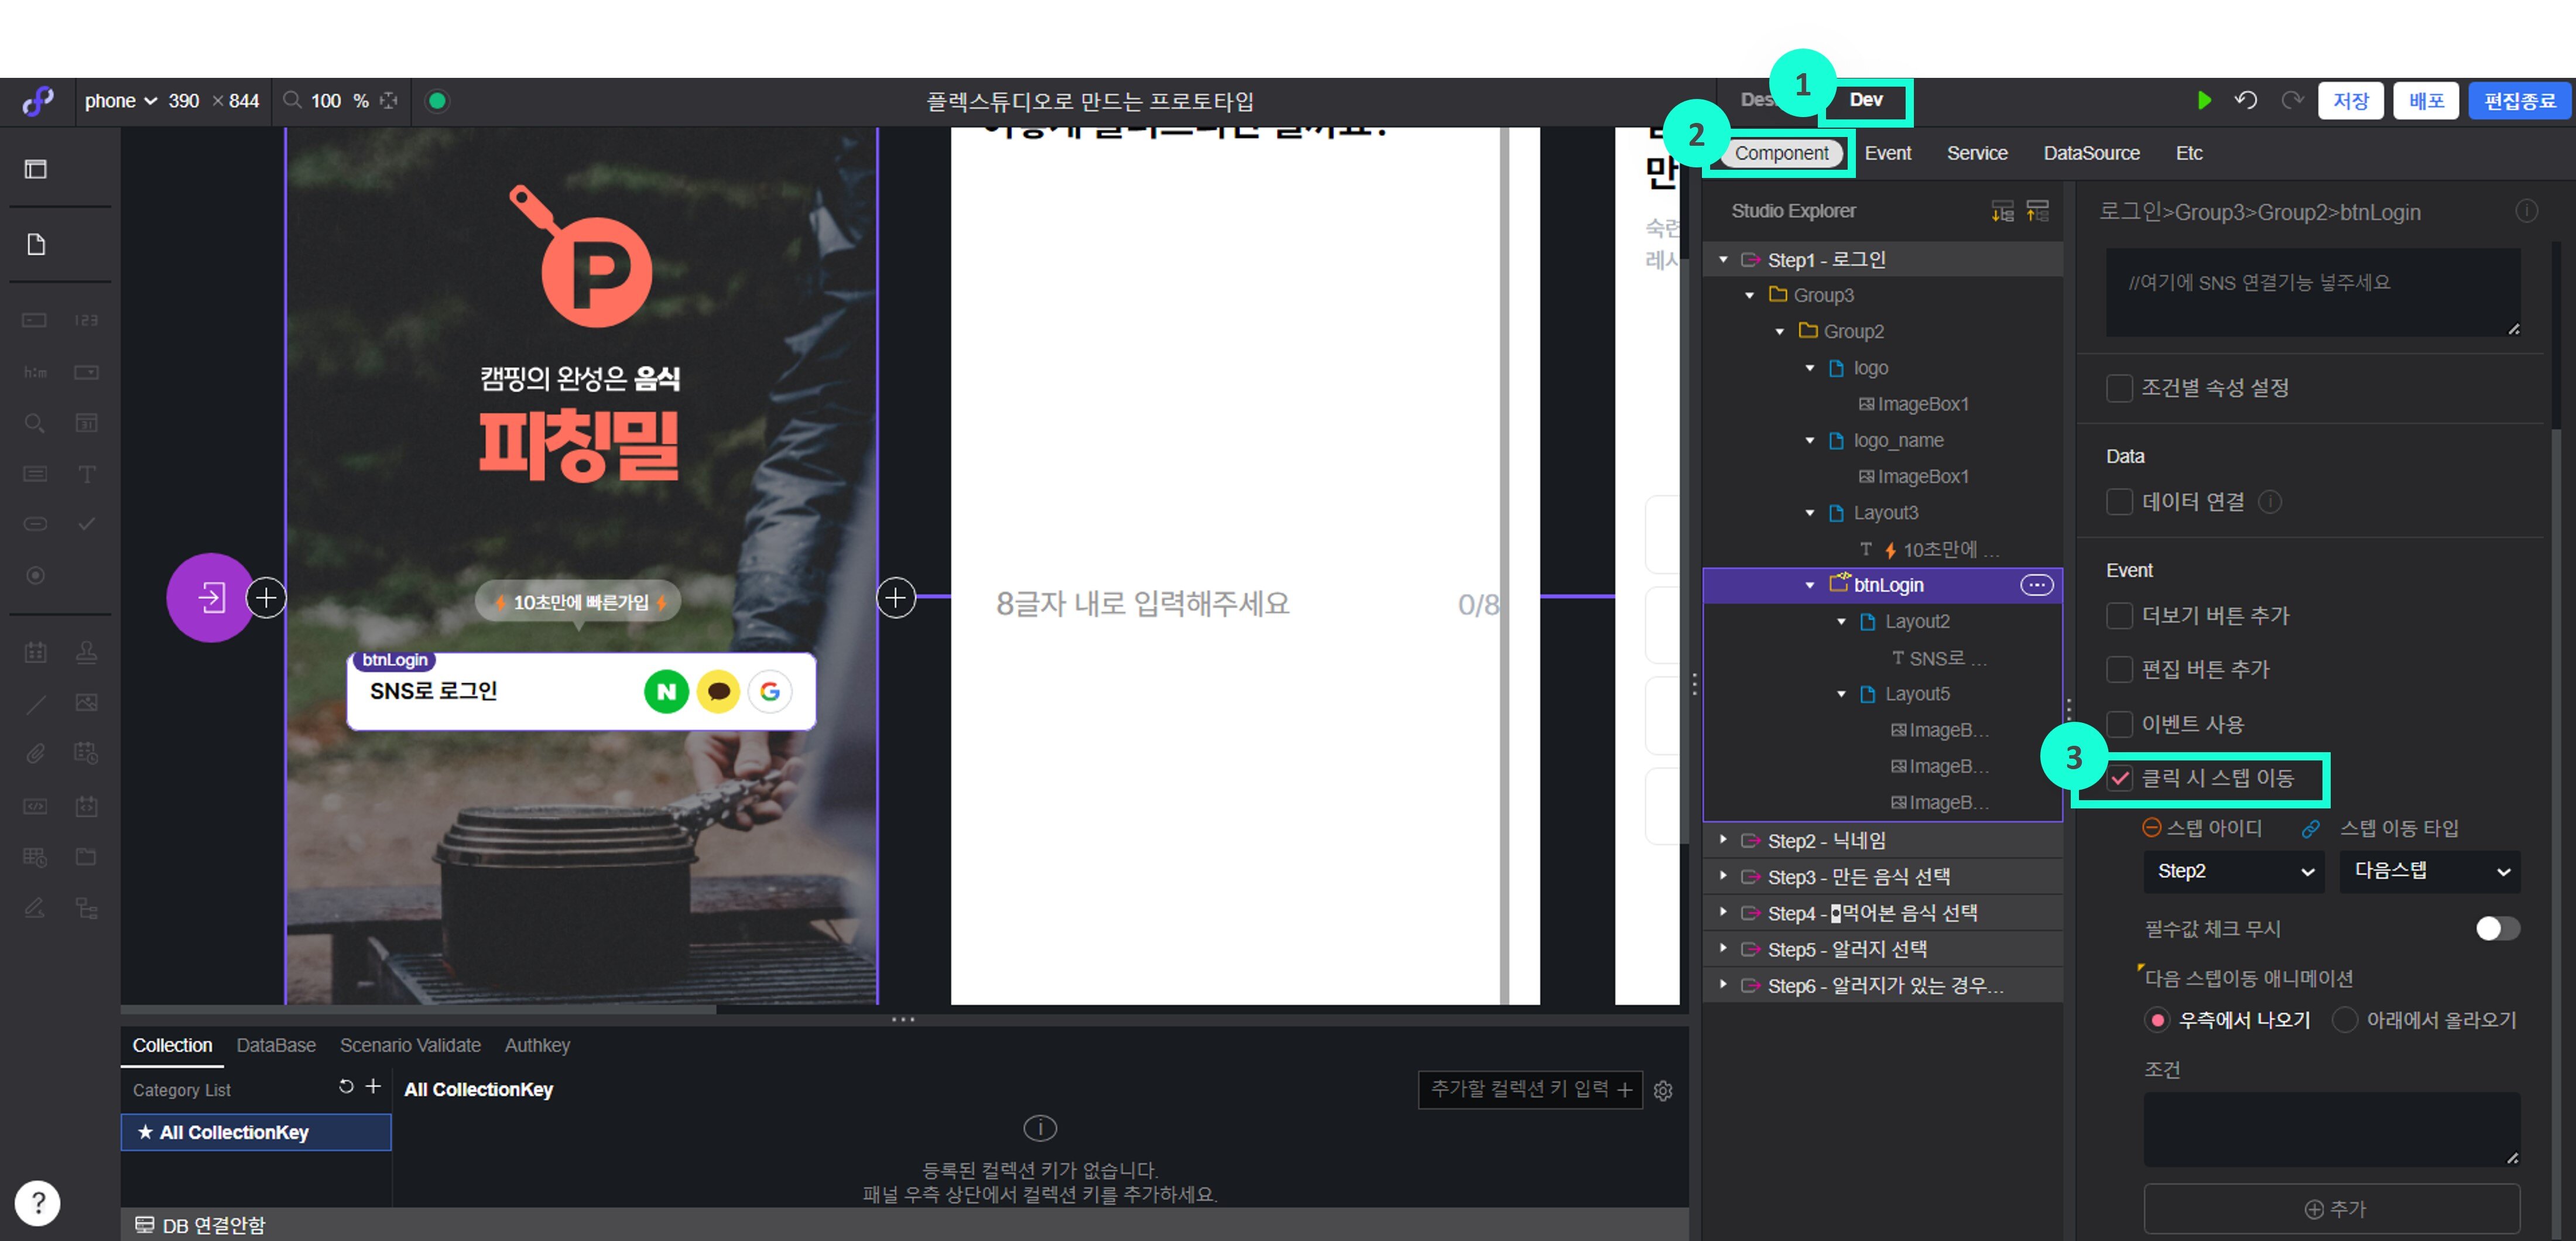Select the search magnifier component
Screen dimensions: 2576x1241
(35, 423)
